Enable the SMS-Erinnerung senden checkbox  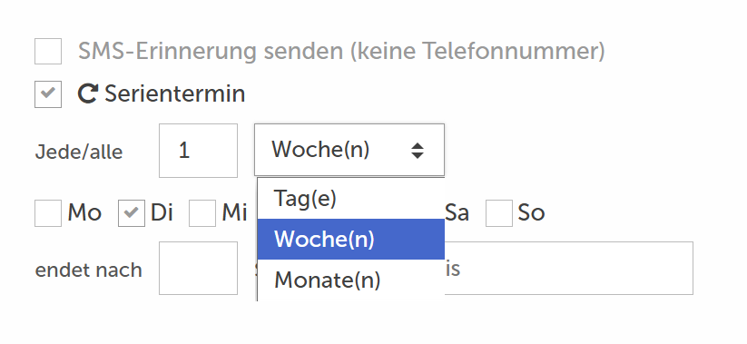click(x=48, y=51)
